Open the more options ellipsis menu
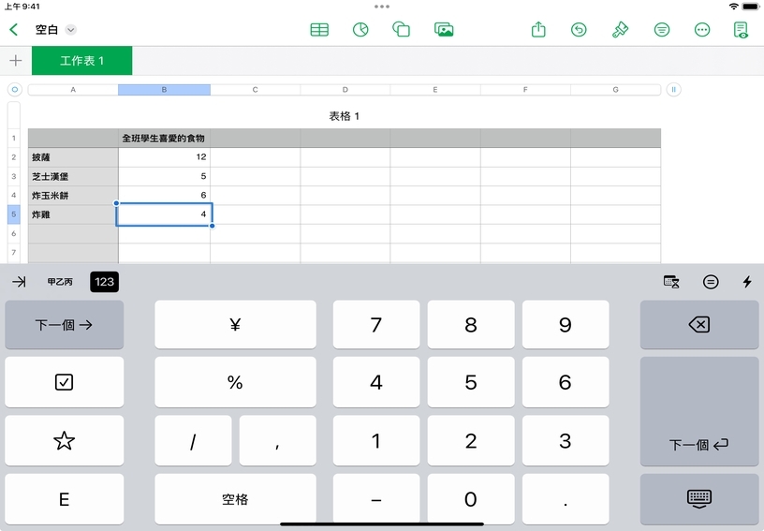This screenshot has height=531, width=764. [x=702, y=30]
